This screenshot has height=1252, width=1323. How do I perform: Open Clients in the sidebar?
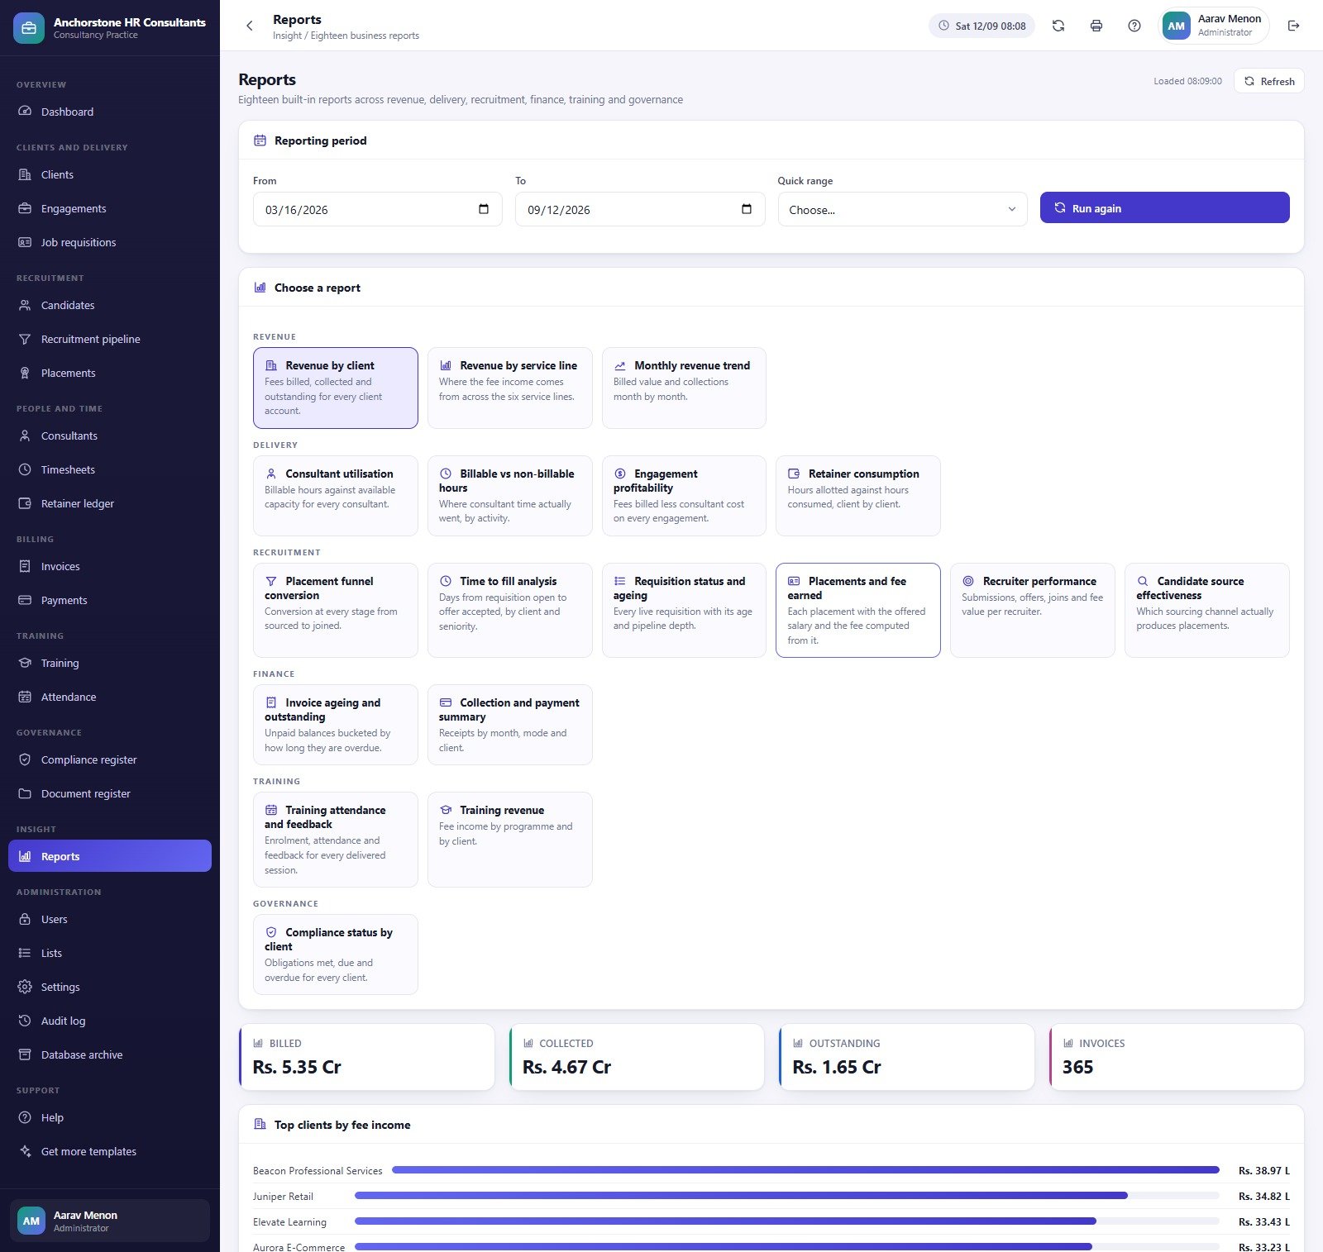click(110, 174)
